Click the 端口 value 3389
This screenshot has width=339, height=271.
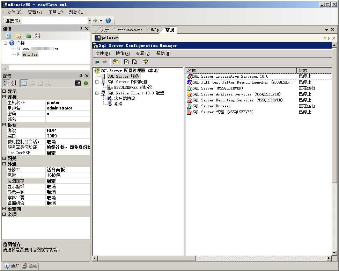(x=68, y=136)
